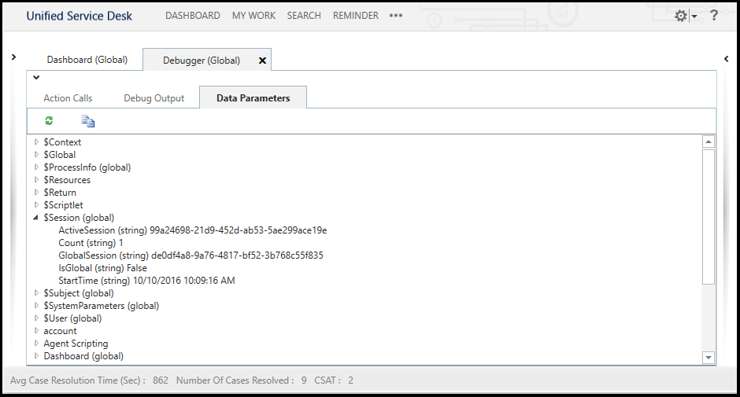Select the $Session (global) label
The height and width of the screenshot is (397, 740).
(79, 217)
